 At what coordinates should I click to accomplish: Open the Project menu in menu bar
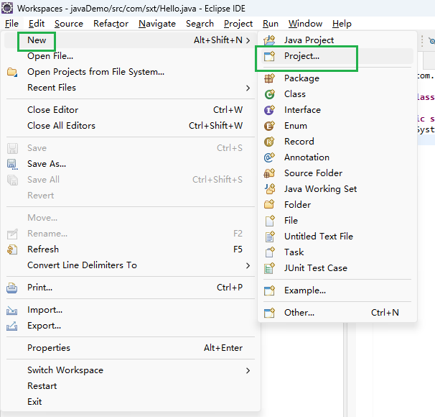[x=238, y=24]
